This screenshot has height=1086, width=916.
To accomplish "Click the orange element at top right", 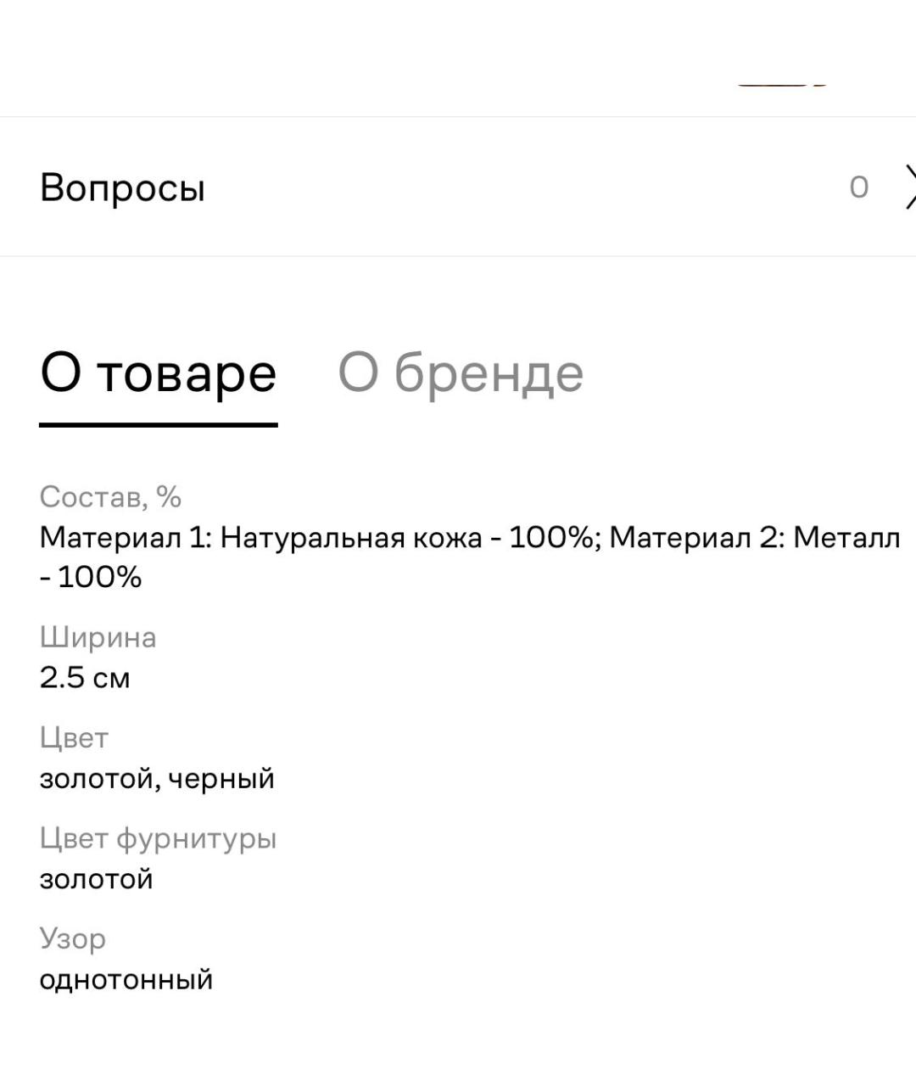I will click(x=780, y=85).
